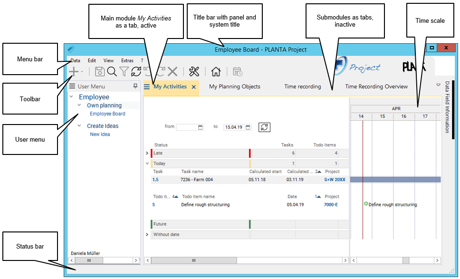The height and width of the screenshot is (279, 460).
Task: Click sort arrow beside Date column's 1
Action: [319, 197]
